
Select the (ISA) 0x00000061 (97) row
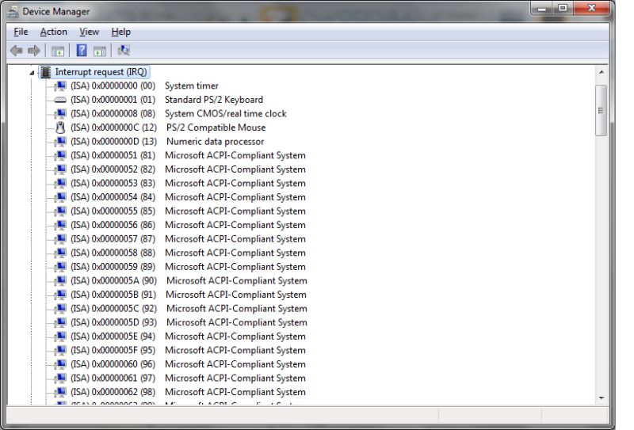pyautogui.click(x=188, y=378)
